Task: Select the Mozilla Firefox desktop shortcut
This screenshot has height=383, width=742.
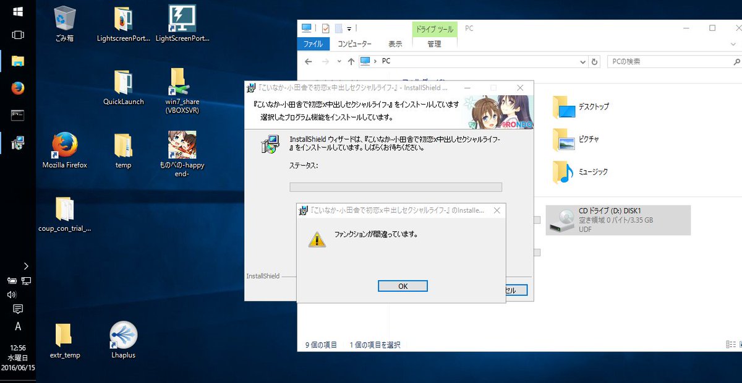Action: point(64,150)
